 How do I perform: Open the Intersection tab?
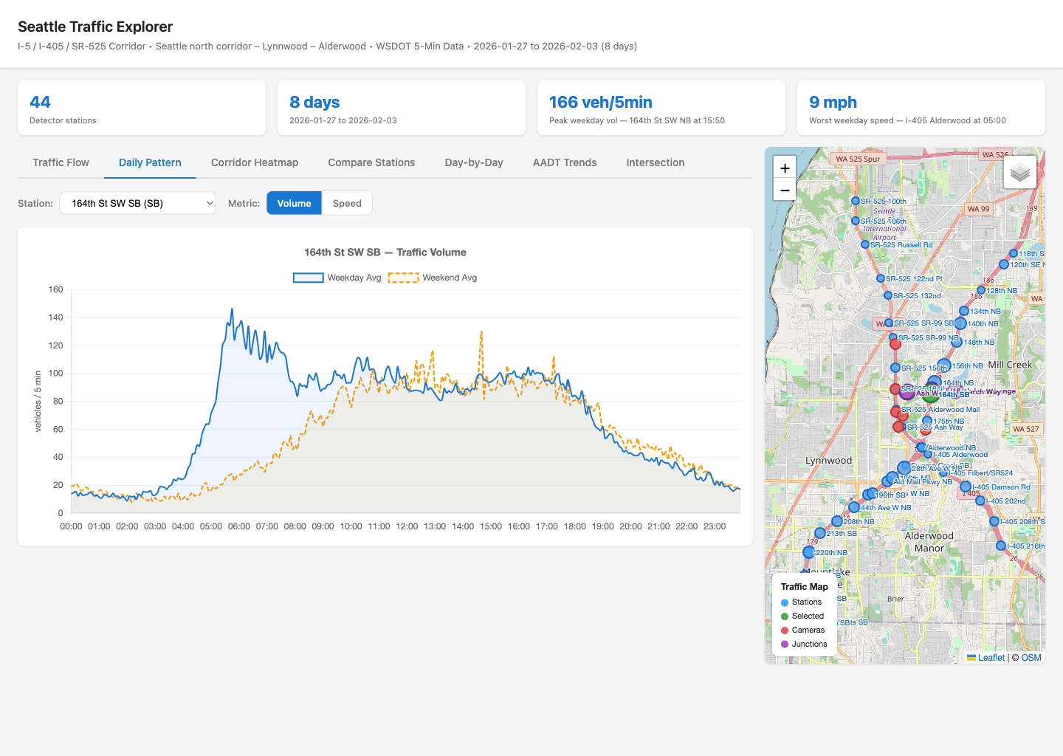click(x=655, y=162)
